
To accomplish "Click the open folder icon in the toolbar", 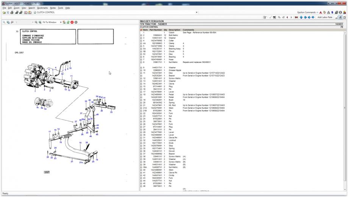I will pyautogui.click(x=3, y=13).
